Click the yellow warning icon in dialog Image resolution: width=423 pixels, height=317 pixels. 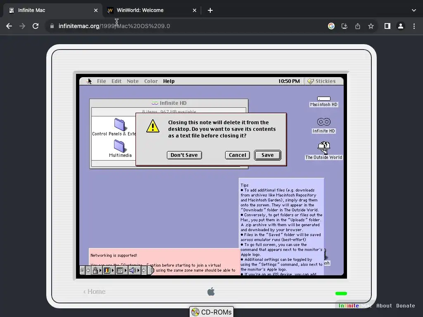point(153,126)
